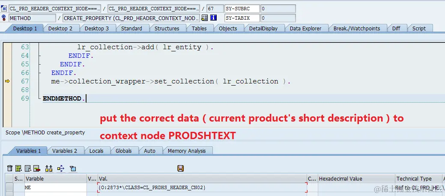Collapse the ENDIF block at line 64

pos(39,56)
